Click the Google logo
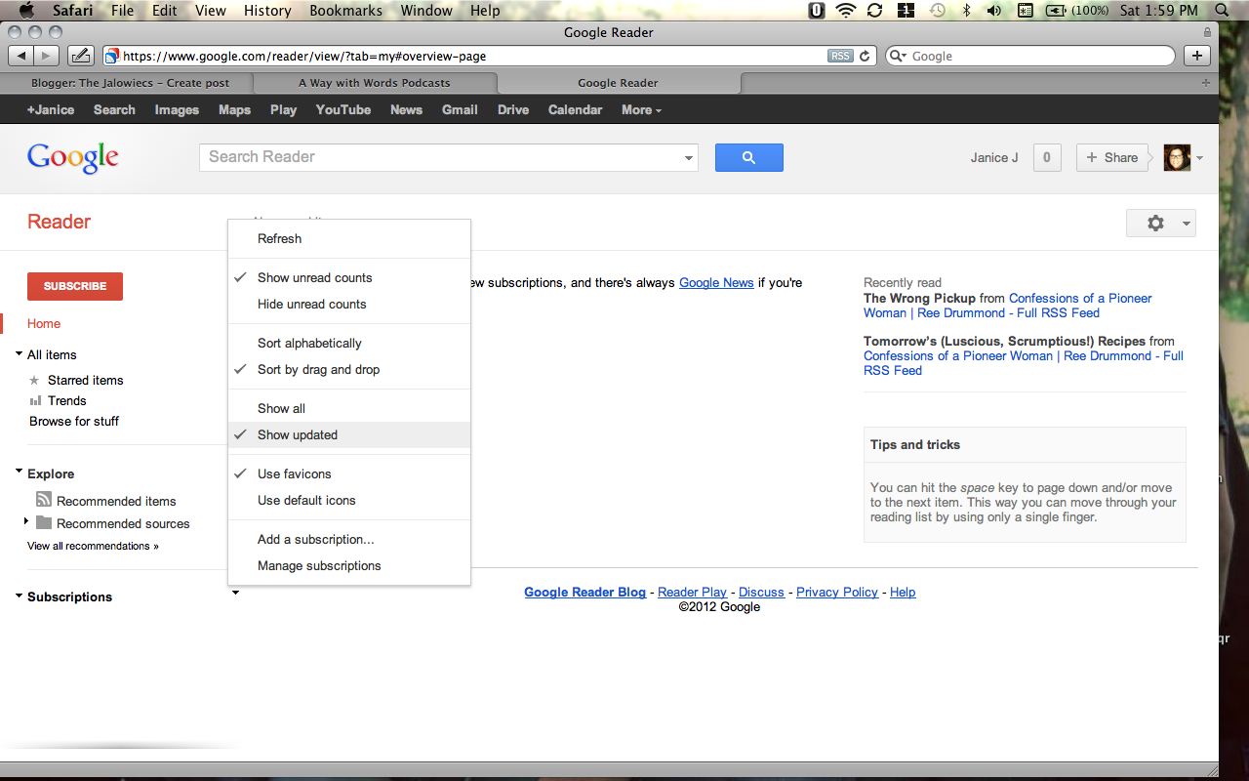1249x781 pixels. click(73, 157)
